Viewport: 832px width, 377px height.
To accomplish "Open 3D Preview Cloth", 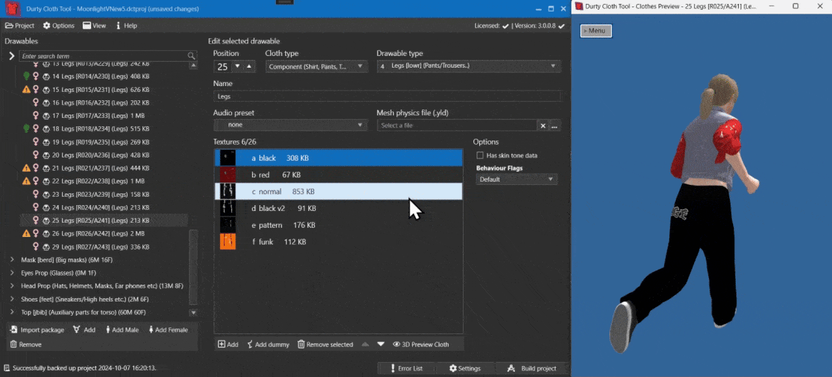I will tap(421, 344).
